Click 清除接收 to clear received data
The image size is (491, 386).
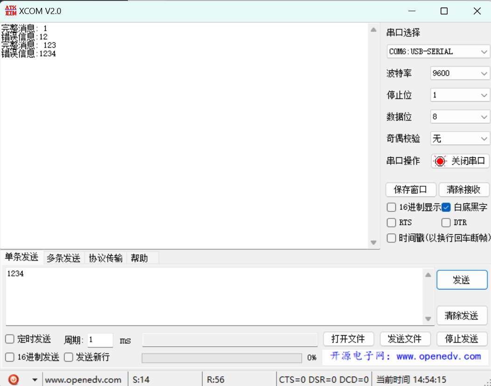click(x=464, y=189)
